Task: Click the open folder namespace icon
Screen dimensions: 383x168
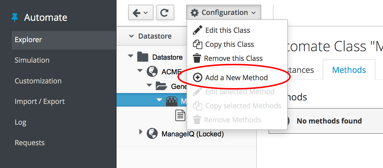Action: coord(161,86)
